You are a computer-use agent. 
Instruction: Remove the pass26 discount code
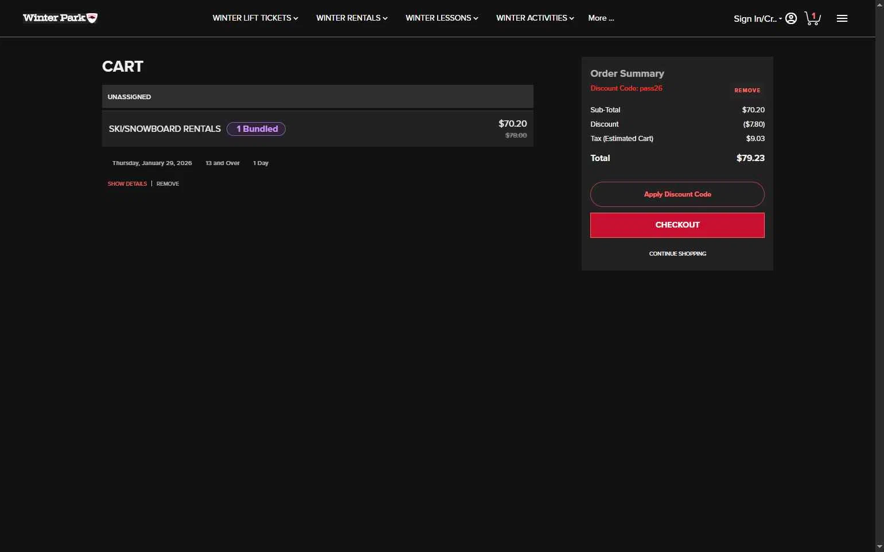click(747, 90)
